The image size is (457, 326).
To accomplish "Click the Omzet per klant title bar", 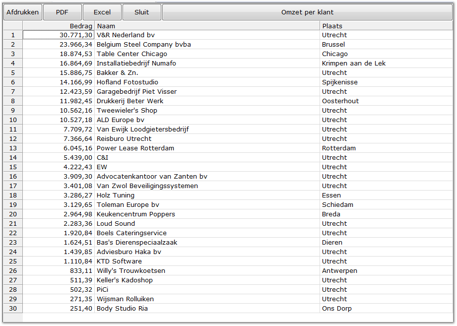I will pos(307,12).
